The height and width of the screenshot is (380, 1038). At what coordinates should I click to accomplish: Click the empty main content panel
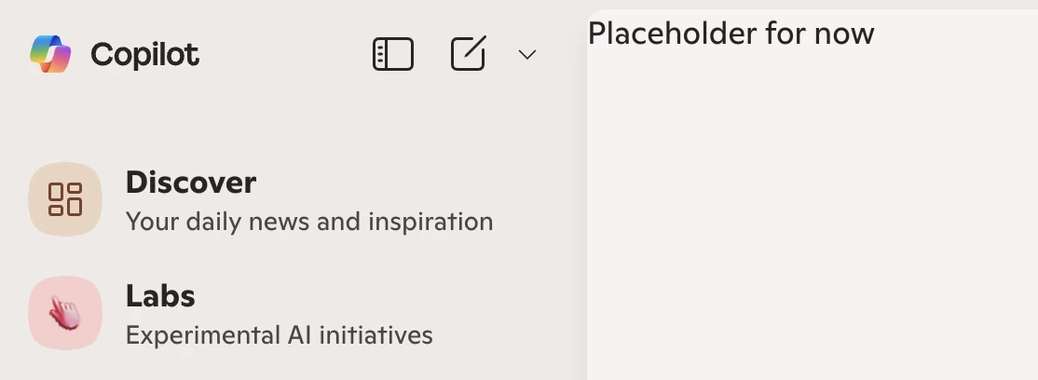click(813, 211)
